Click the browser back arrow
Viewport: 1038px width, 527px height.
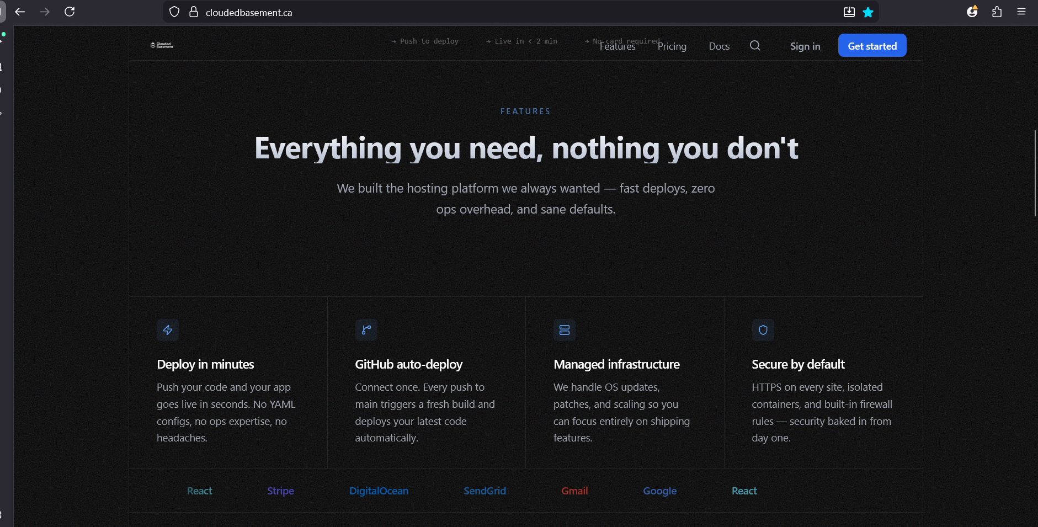[x=20, y=12]
